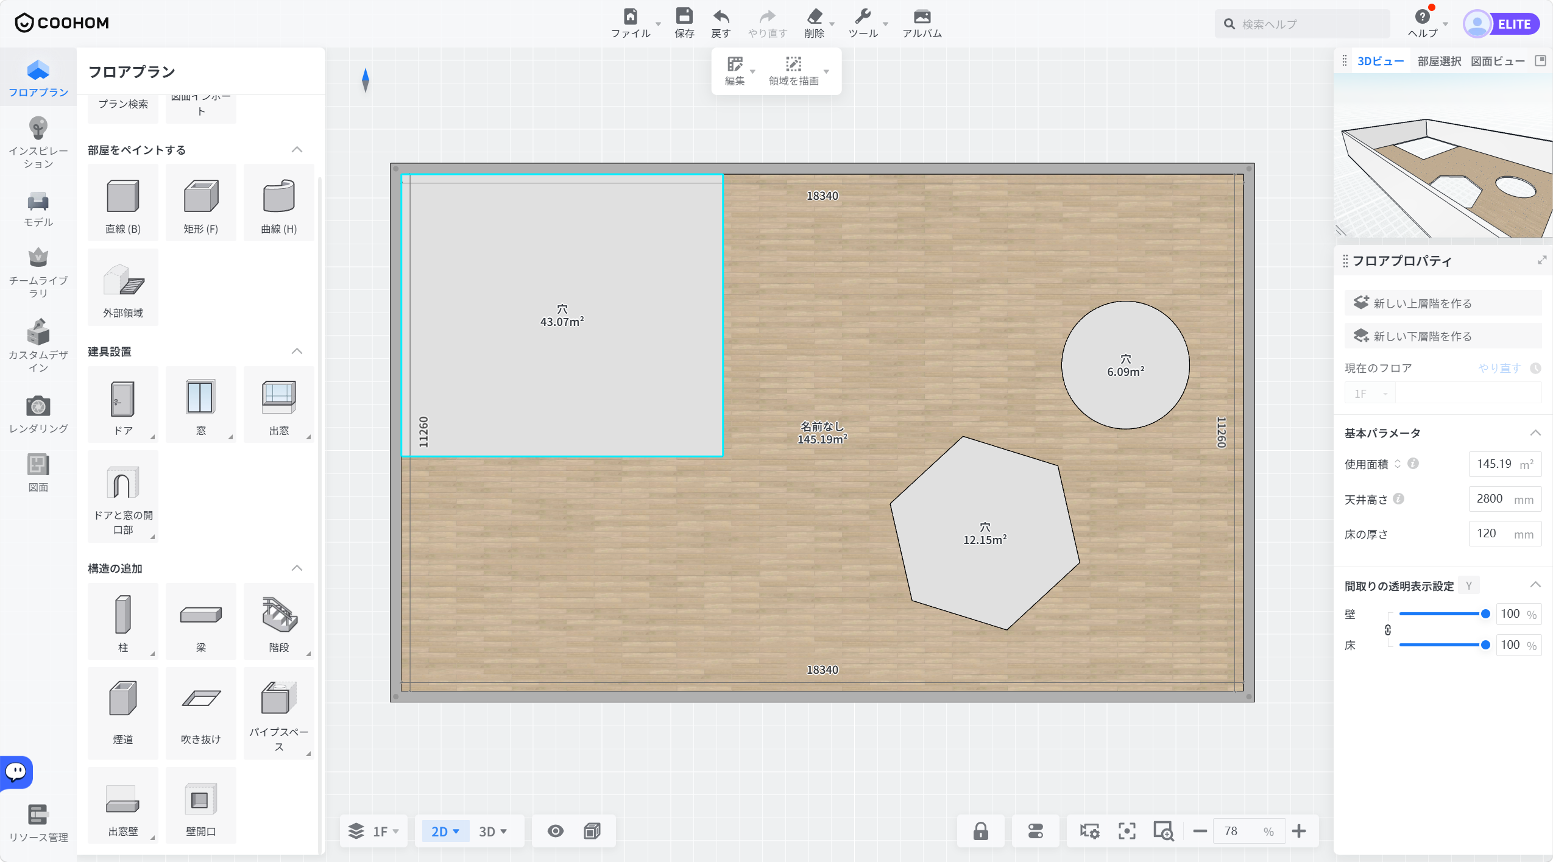Add a 階段 staircase
1553x862 pixels.
tap(279, 621)
